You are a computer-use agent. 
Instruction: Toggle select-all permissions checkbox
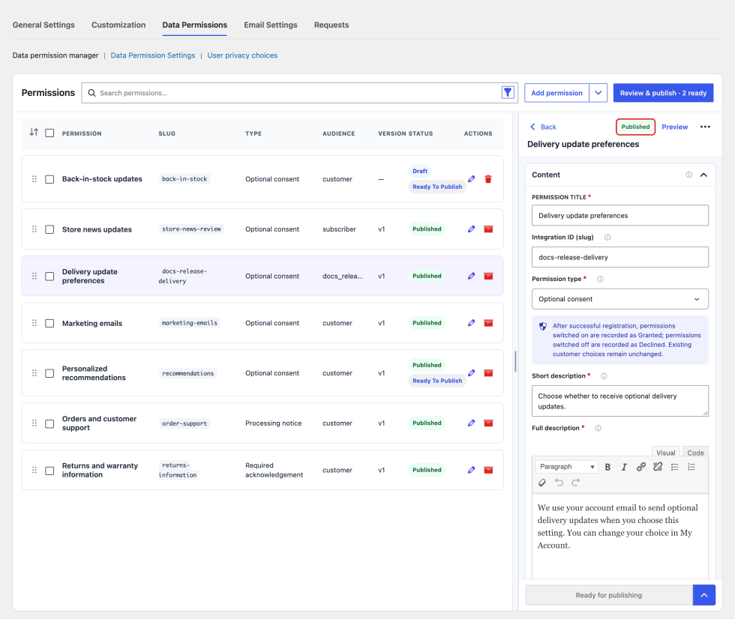point(49,133)
